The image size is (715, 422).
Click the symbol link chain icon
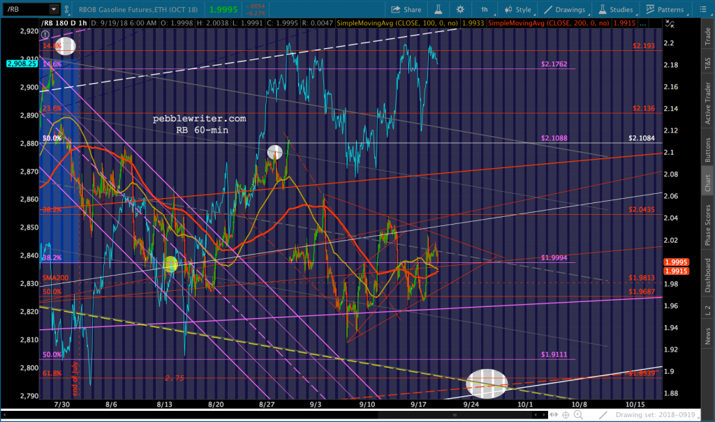(67, 9)
